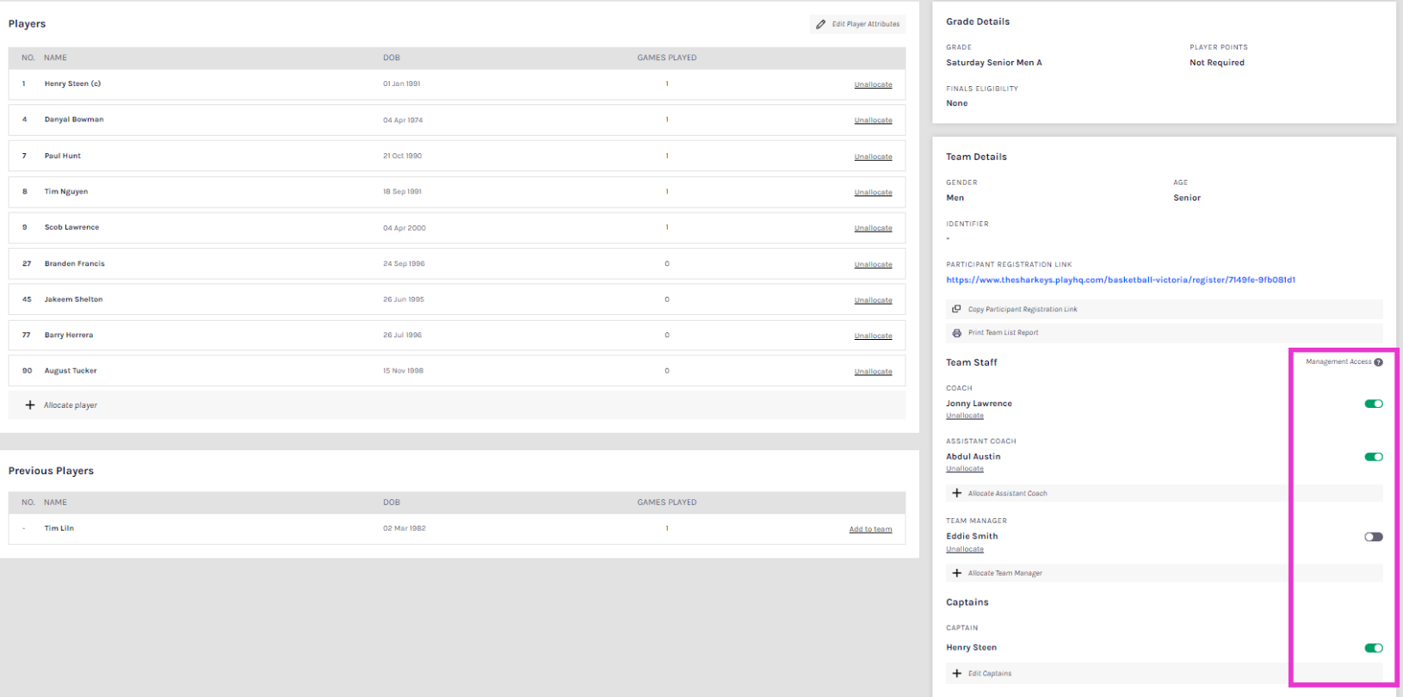Click plus icon for Allocate Assistant Coach
Viewport: 1403px width, 697px height.
click(x=956, y=493)
